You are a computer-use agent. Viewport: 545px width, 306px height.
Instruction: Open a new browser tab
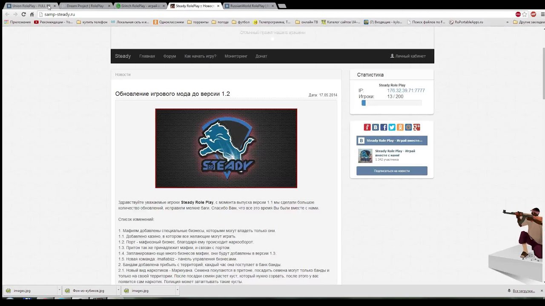point(282,6)
